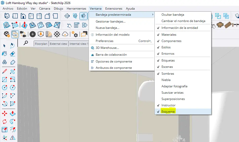
Task: Click the round dark plus icon
Action: [x=32, y=34]
